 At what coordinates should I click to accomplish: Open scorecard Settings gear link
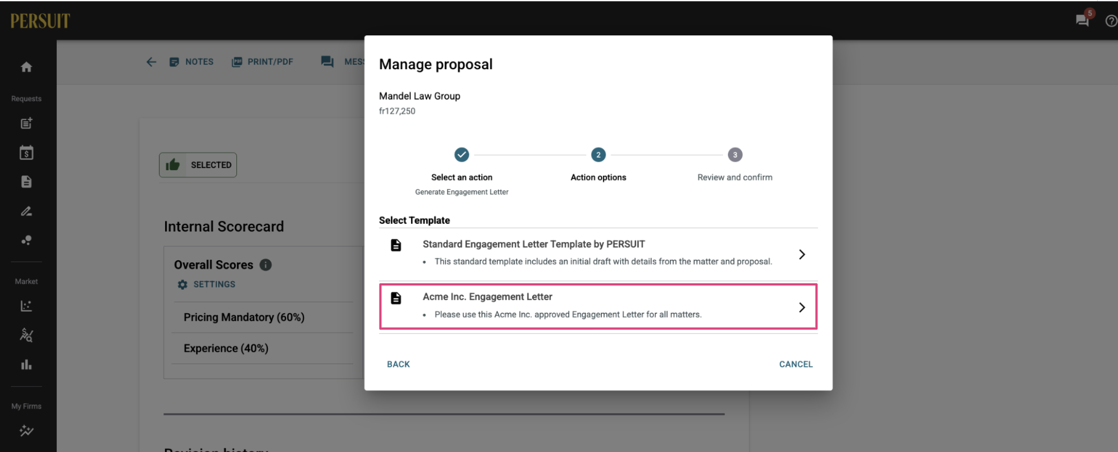206,284
